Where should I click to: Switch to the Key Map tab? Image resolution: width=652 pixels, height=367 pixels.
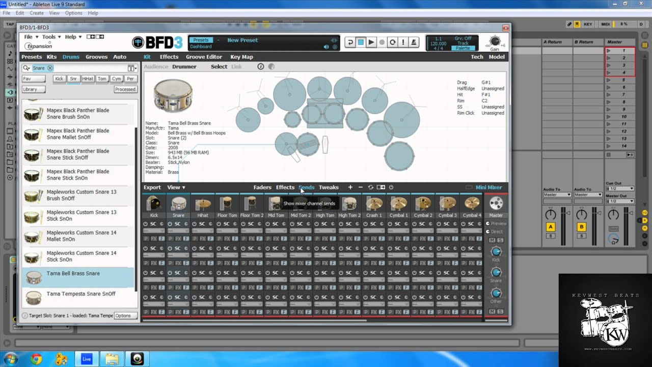click(x=241, y=57)
